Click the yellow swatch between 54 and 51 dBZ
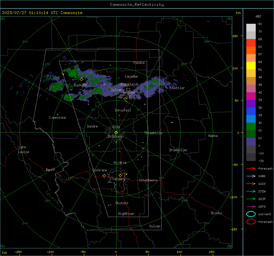 pos(251,66)
